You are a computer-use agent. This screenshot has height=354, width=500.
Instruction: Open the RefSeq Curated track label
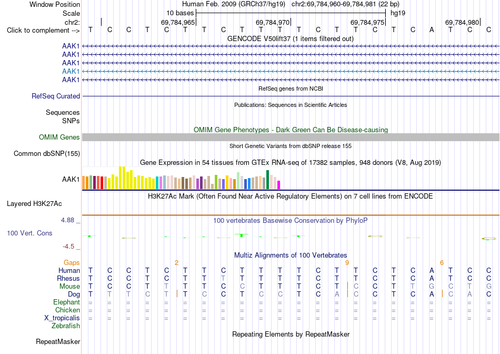pos(56,96)
